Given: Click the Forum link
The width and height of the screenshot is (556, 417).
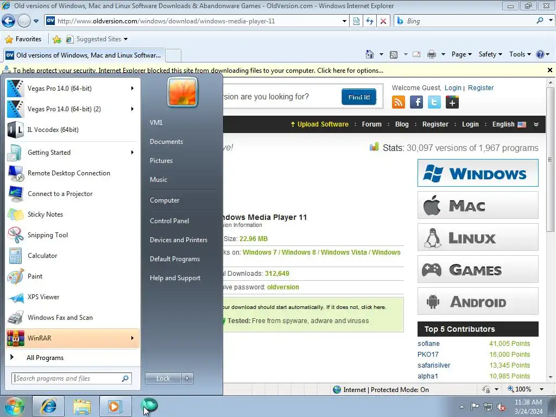Looking at the screenshot, I should tap(371, 124).
